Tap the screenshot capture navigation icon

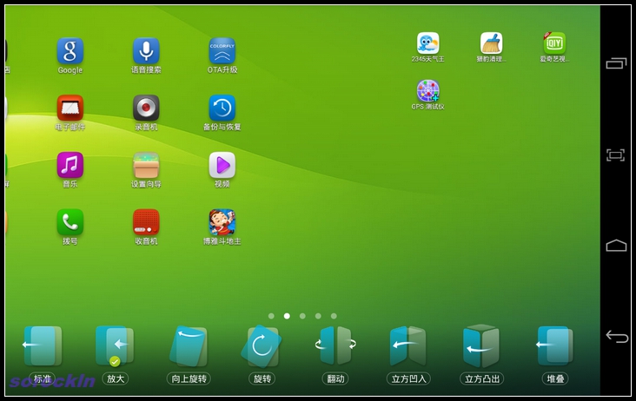[616, 154]
